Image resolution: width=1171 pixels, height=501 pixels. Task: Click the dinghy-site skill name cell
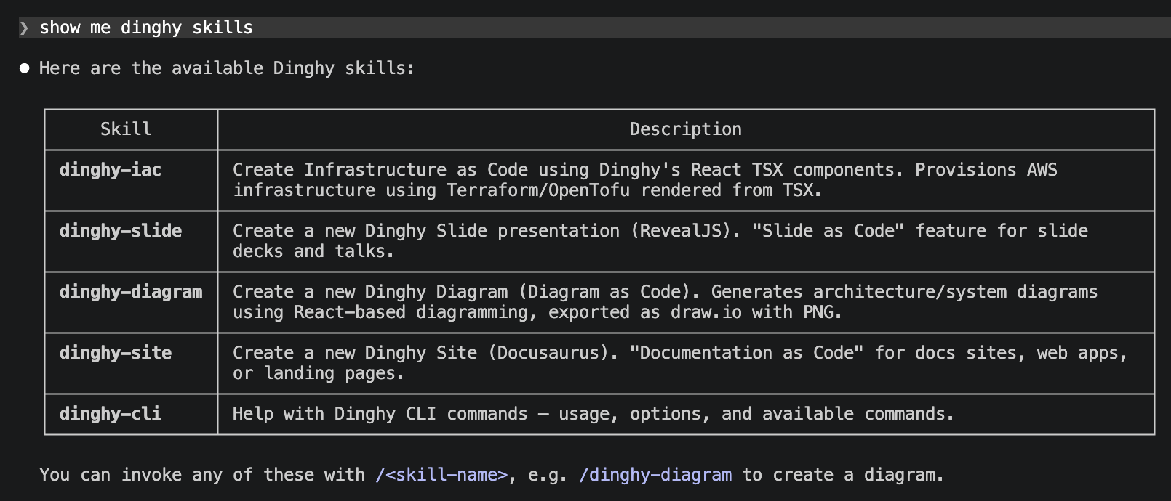pyautogui.click(x=116, y=353)
